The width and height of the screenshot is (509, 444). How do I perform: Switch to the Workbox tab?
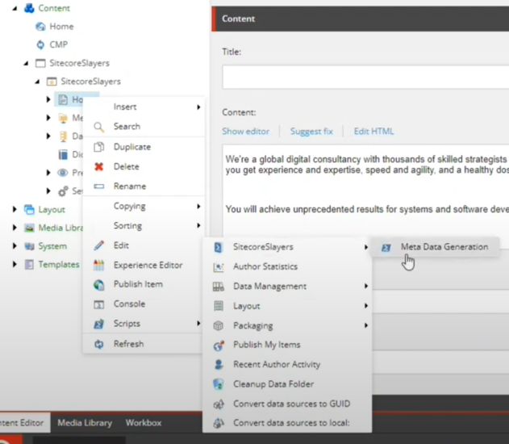tap(143, 423)
